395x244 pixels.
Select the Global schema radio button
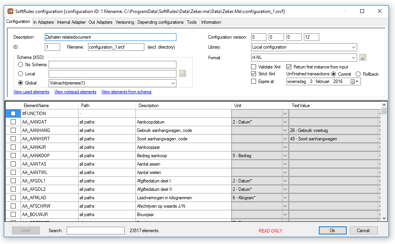pyautogui.click(x=20, y=83)
